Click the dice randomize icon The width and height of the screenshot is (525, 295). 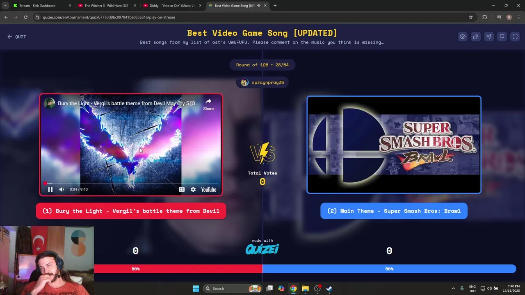click(476, 36)
